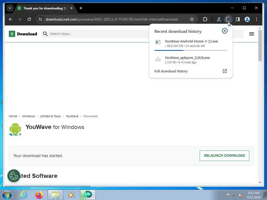
Task: Open the hamburger menu on CNET page
Action: (252, 34)
